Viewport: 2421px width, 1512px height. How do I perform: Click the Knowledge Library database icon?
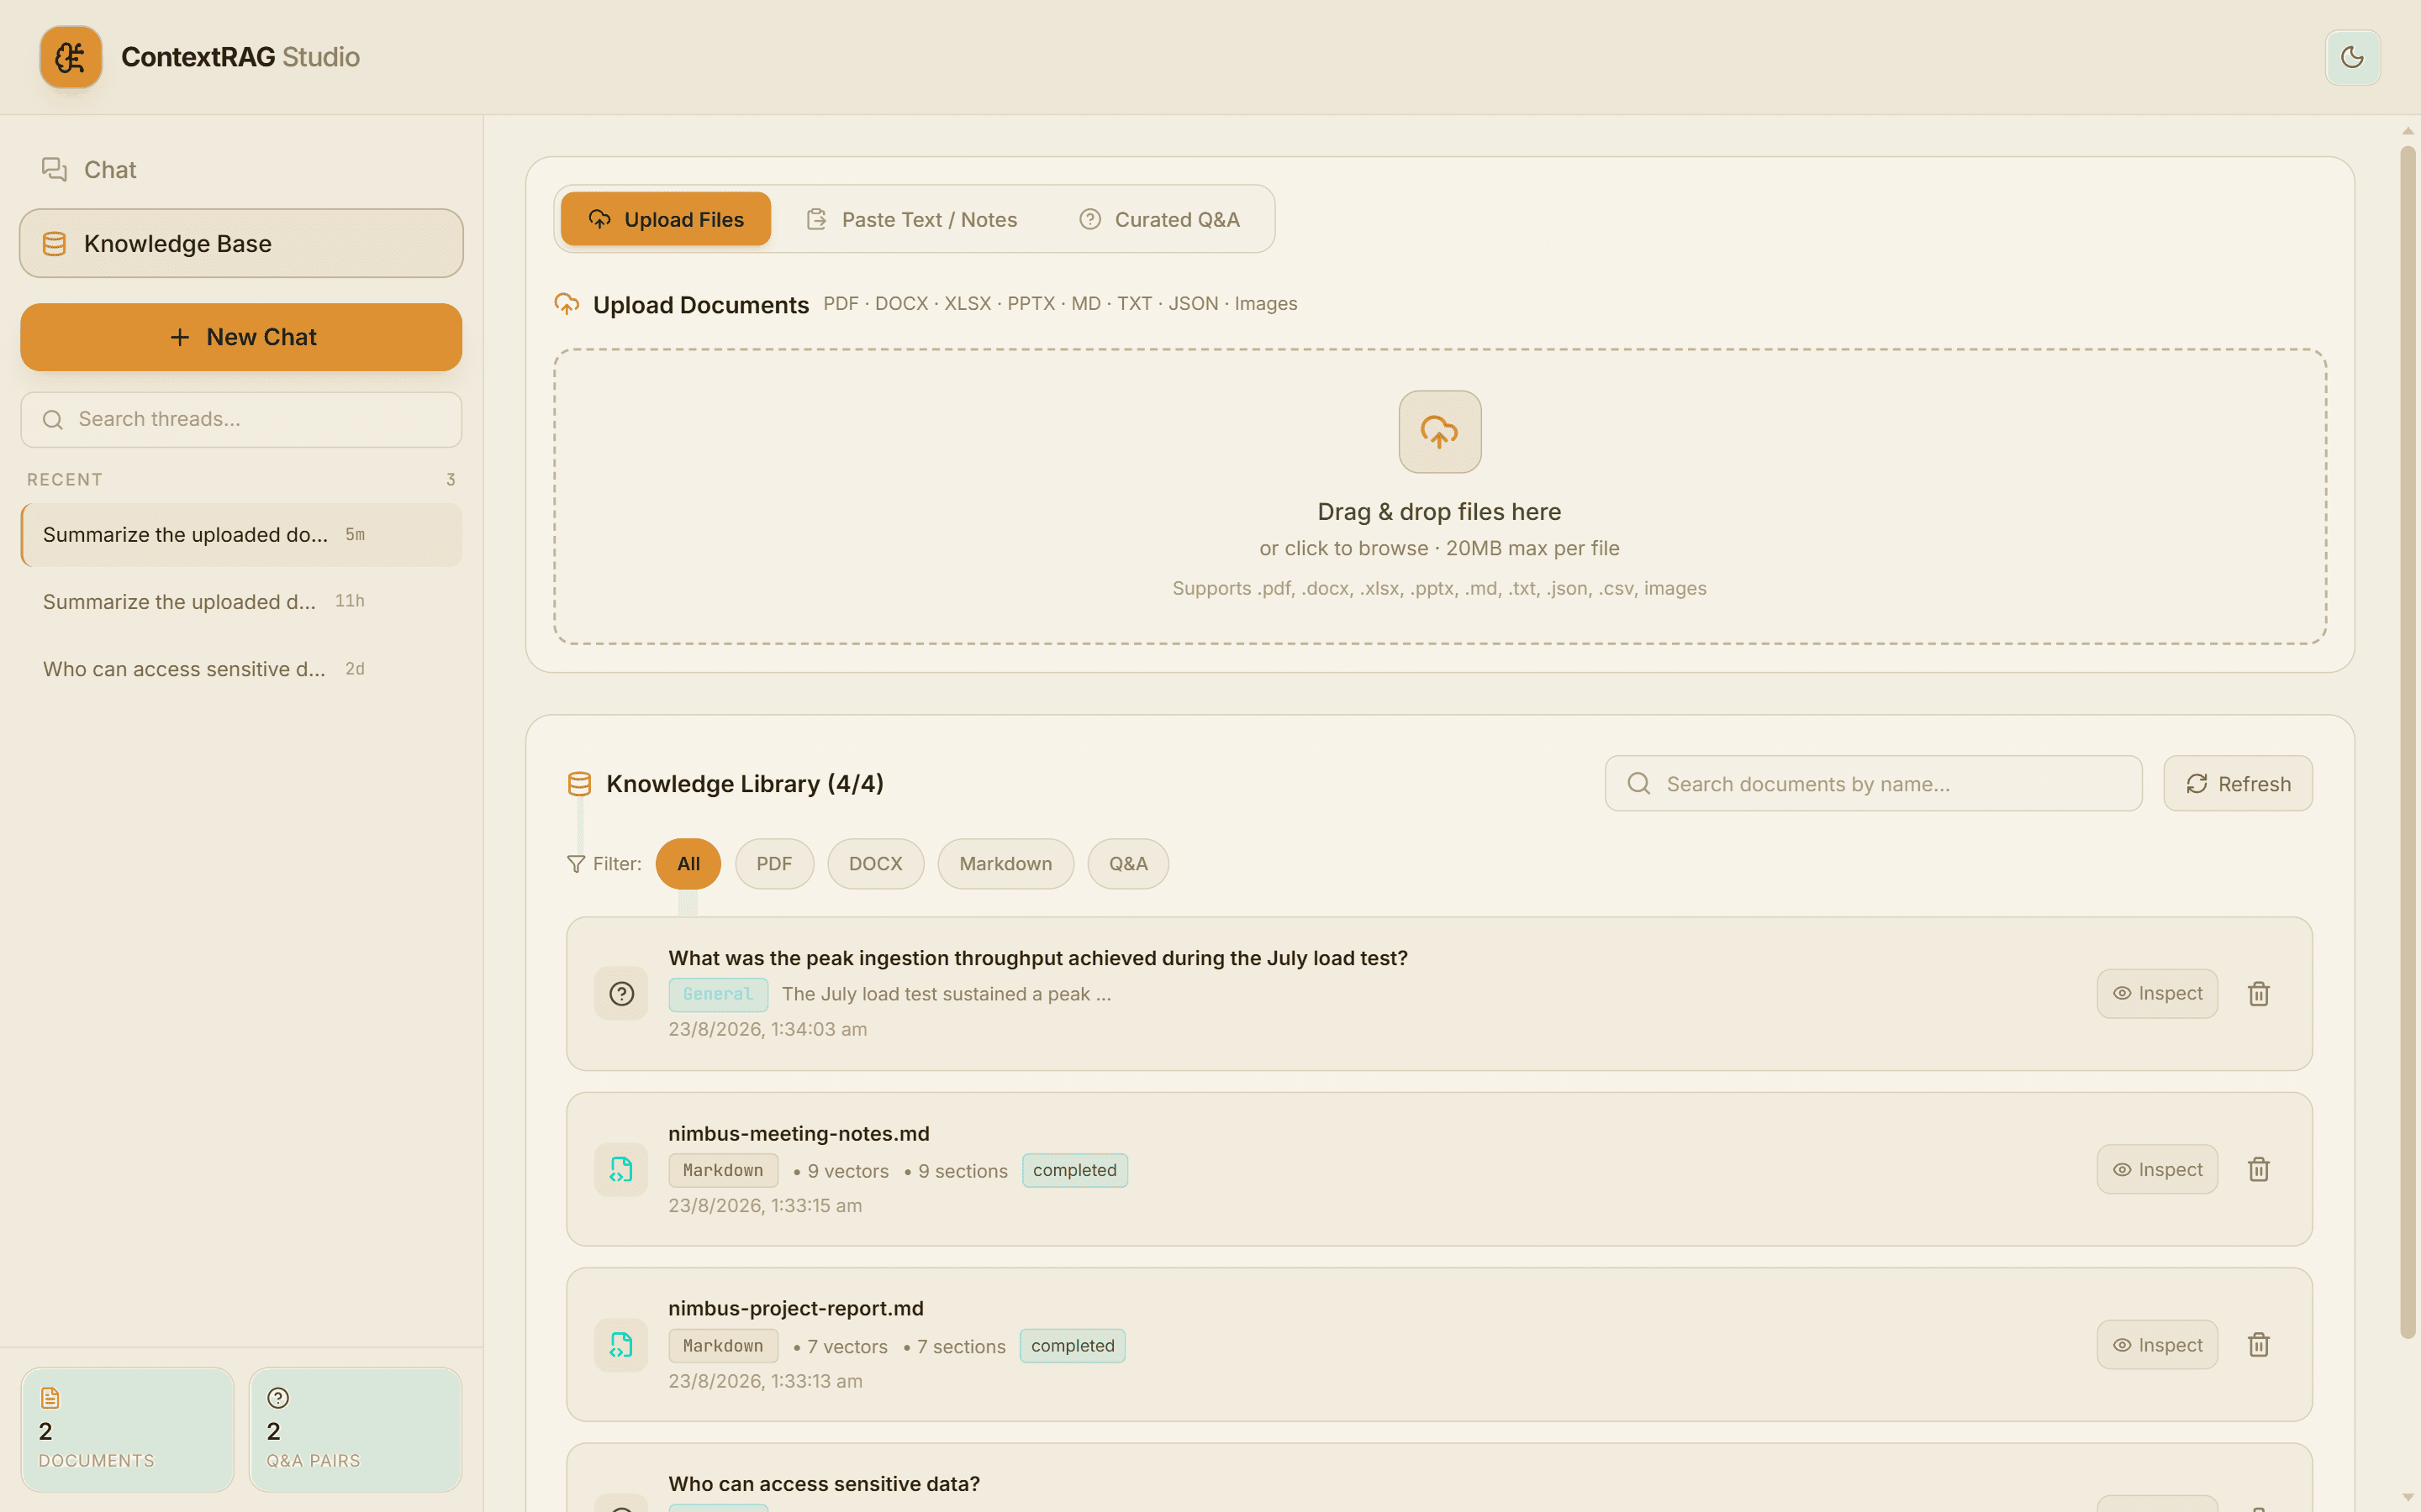tap(579, 784)
